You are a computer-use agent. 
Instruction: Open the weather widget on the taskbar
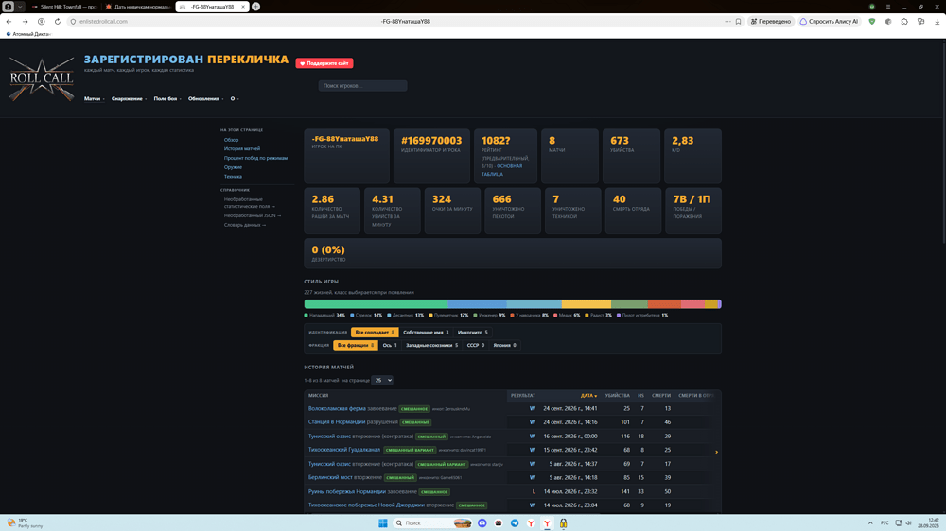pyautogui.click(x=26, y=523)
